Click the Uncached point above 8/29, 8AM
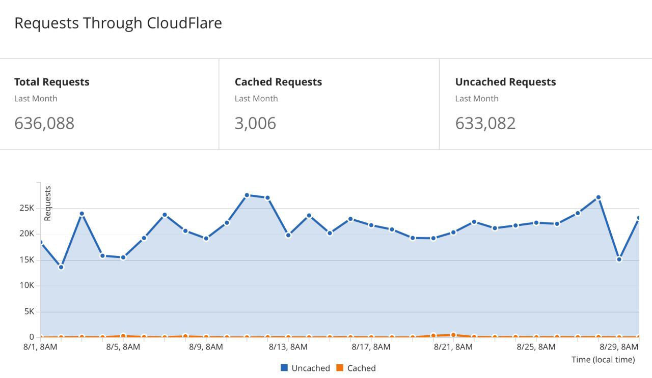This screenshot has height=378, width=652. [619, 259]
